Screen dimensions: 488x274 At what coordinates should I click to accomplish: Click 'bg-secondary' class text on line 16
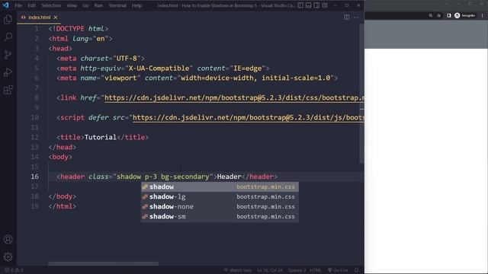click(185, 177)
